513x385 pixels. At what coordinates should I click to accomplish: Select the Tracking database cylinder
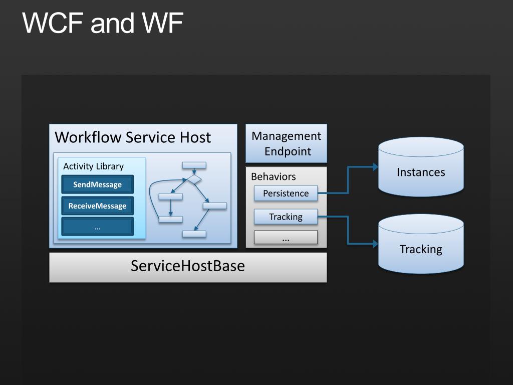pos(421,244)
